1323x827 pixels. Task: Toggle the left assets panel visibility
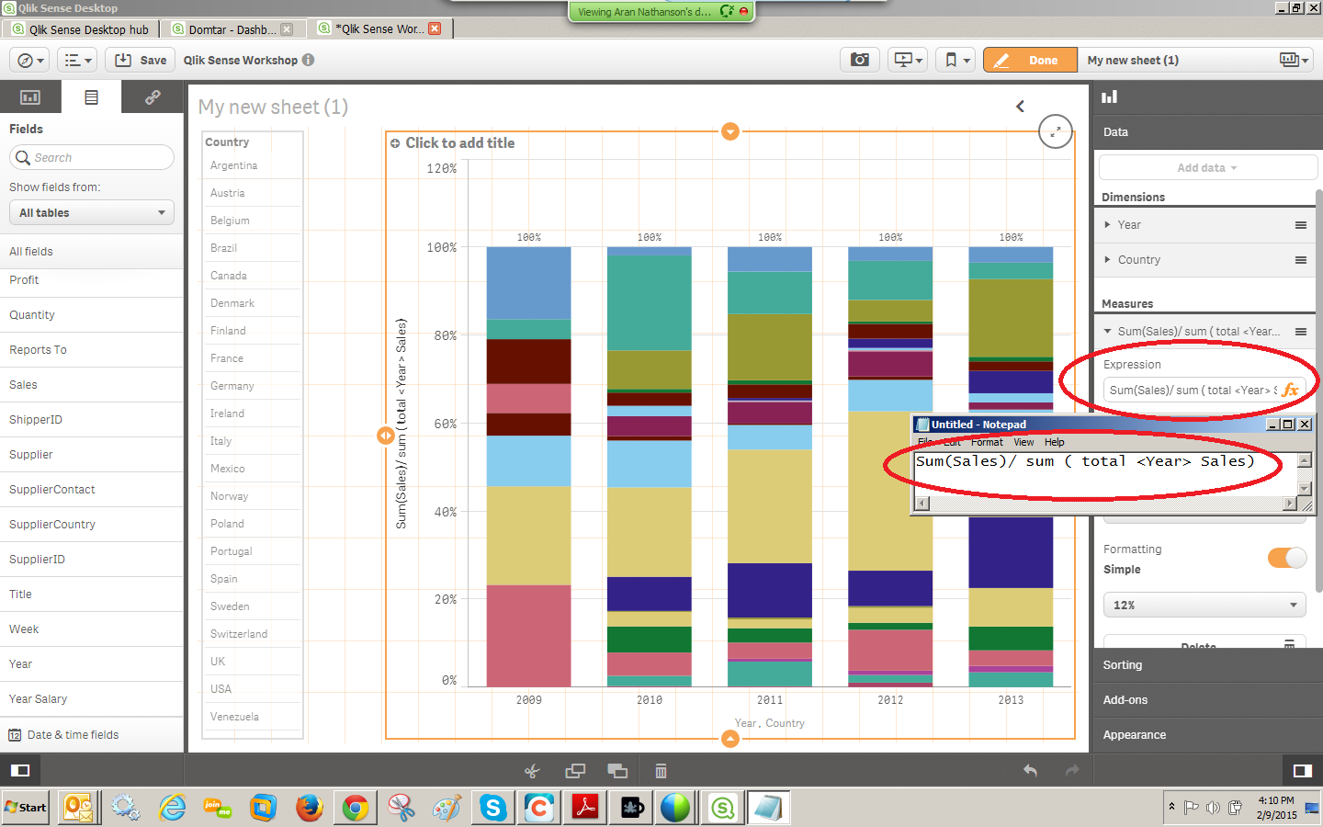coord(20,770)
